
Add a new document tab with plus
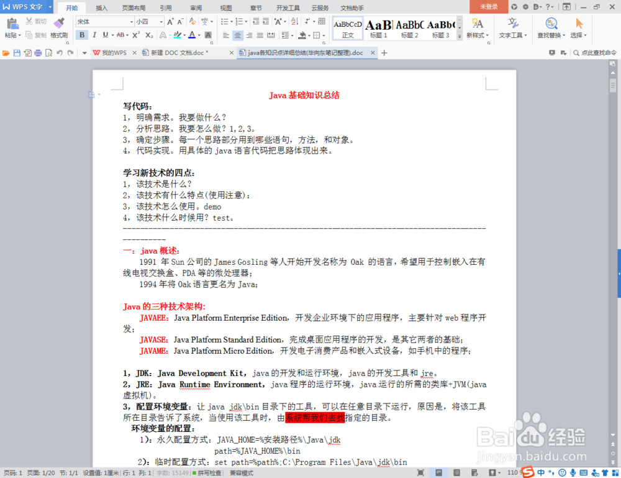[x=384, y=53]
